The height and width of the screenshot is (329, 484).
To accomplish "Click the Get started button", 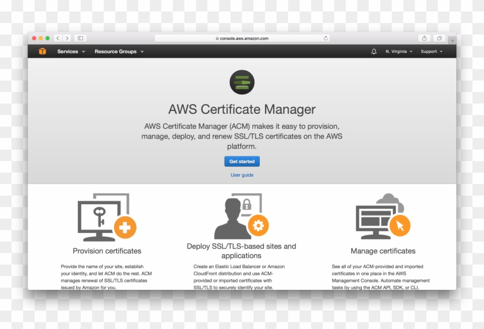I will coord(242,162).
